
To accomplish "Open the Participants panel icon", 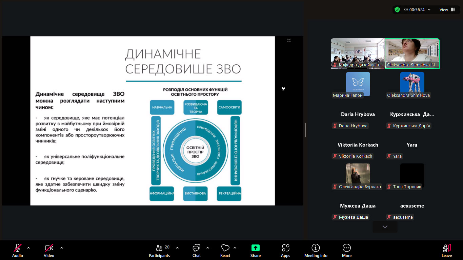I will [159, 248].
